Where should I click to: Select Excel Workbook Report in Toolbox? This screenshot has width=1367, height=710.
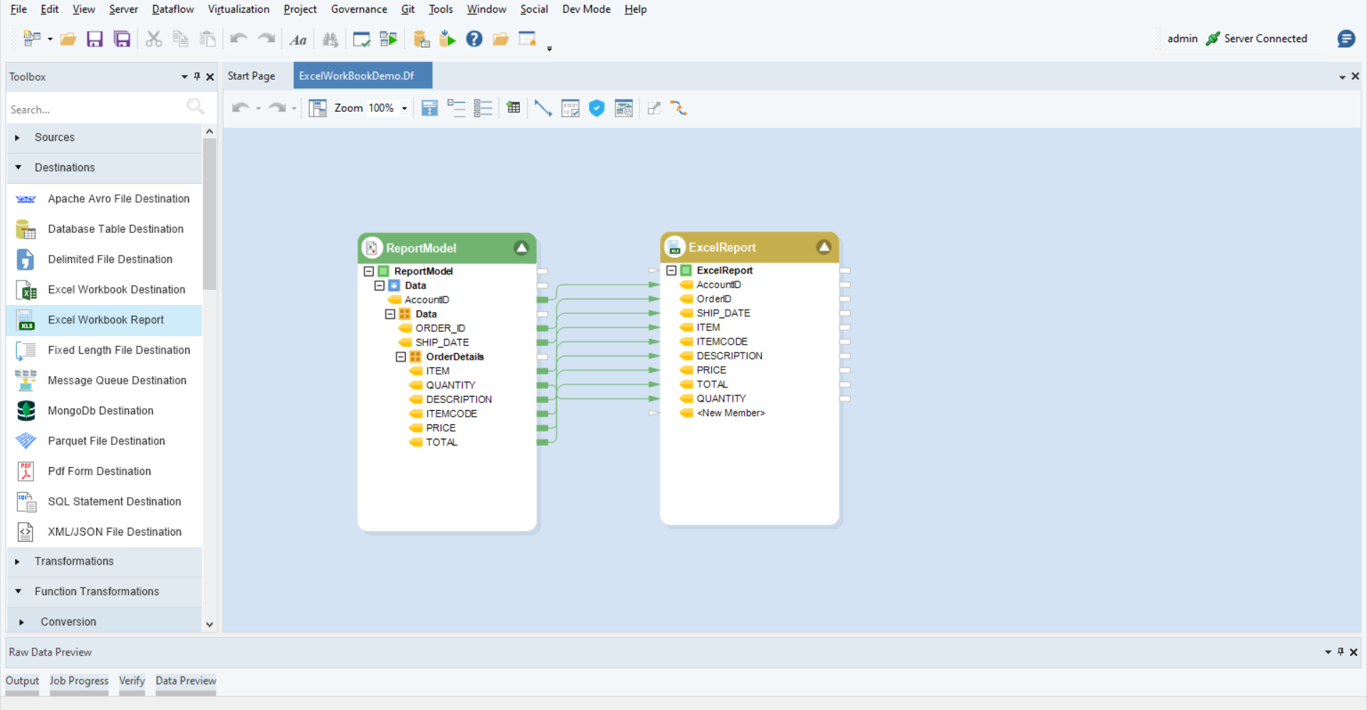(x=105, y=320)
